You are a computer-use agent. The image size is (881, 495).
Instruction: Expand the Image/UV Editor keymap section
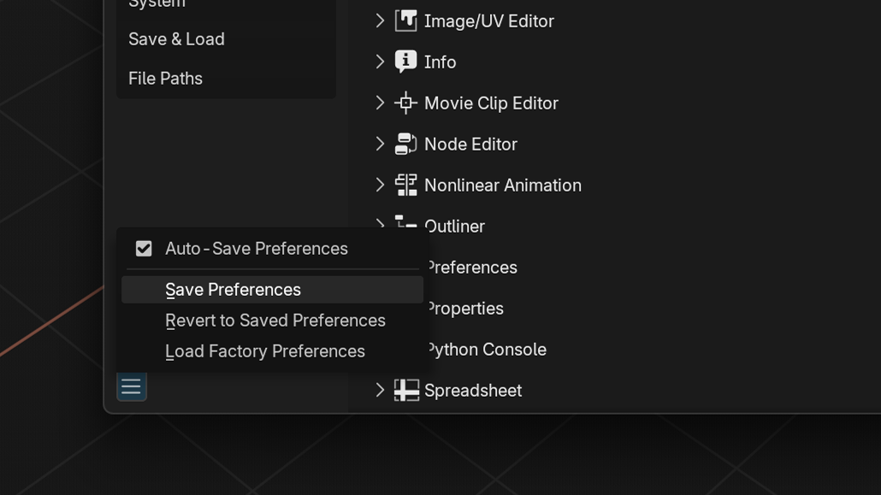(x=379, y=20)
